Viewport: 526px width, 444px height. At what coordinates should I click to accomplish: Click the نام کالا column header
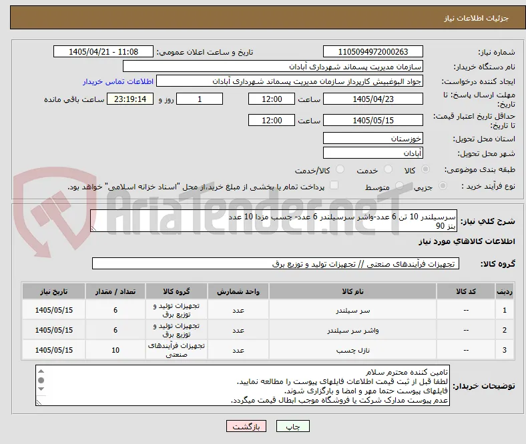coord(352,291)
